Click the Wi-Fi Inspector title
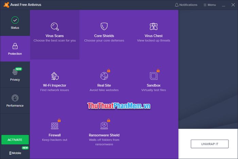238x159 pixels. coord(55,85)
